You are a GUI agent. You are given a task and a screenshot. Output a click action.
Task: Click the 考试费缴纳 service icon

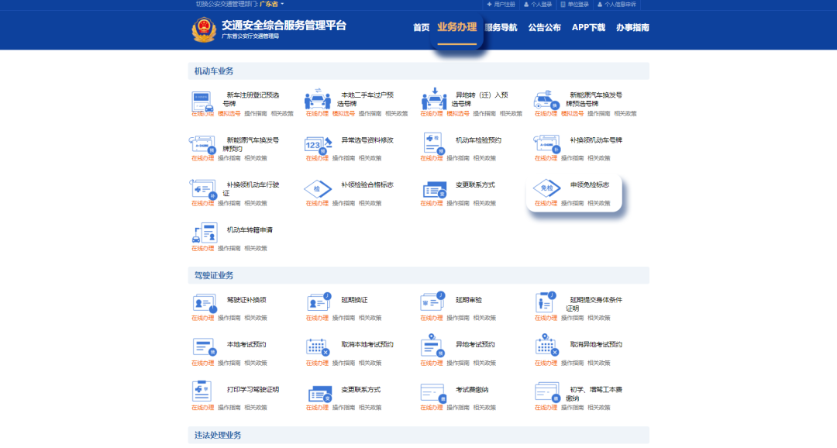pyautogui.click(x=432, y=392)
